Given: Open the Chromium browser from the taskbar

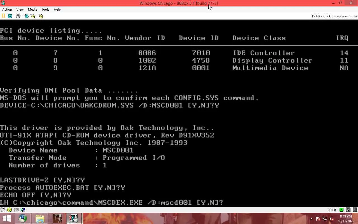Looking at the screenshot, I should (23, 218).
